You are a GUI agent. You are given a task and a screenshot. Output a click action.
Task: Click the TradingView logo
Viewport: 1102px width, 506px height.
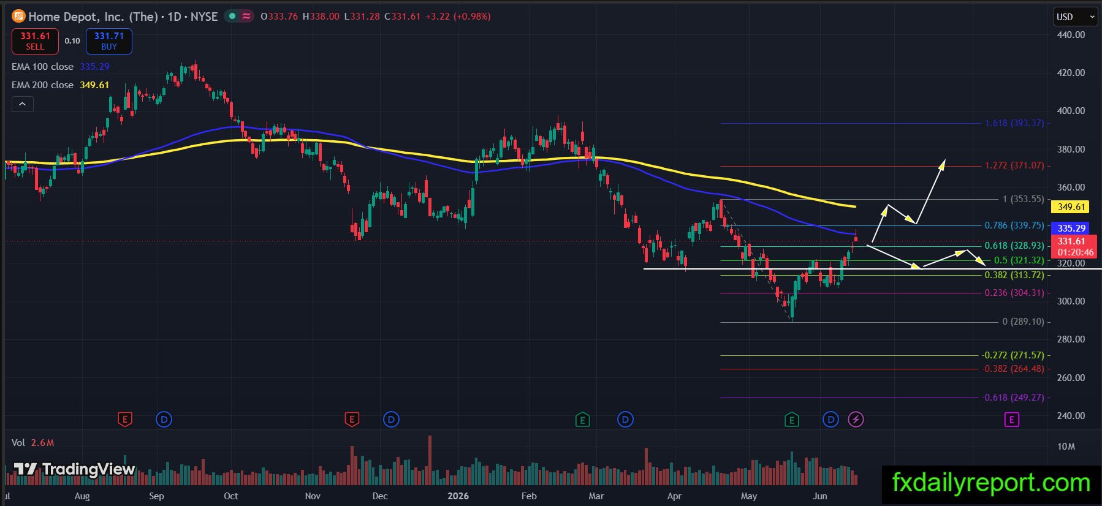pos(74,469)
